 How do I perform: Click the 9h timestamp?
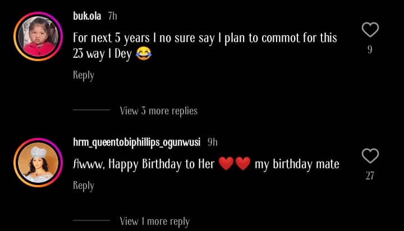point(213,142)
